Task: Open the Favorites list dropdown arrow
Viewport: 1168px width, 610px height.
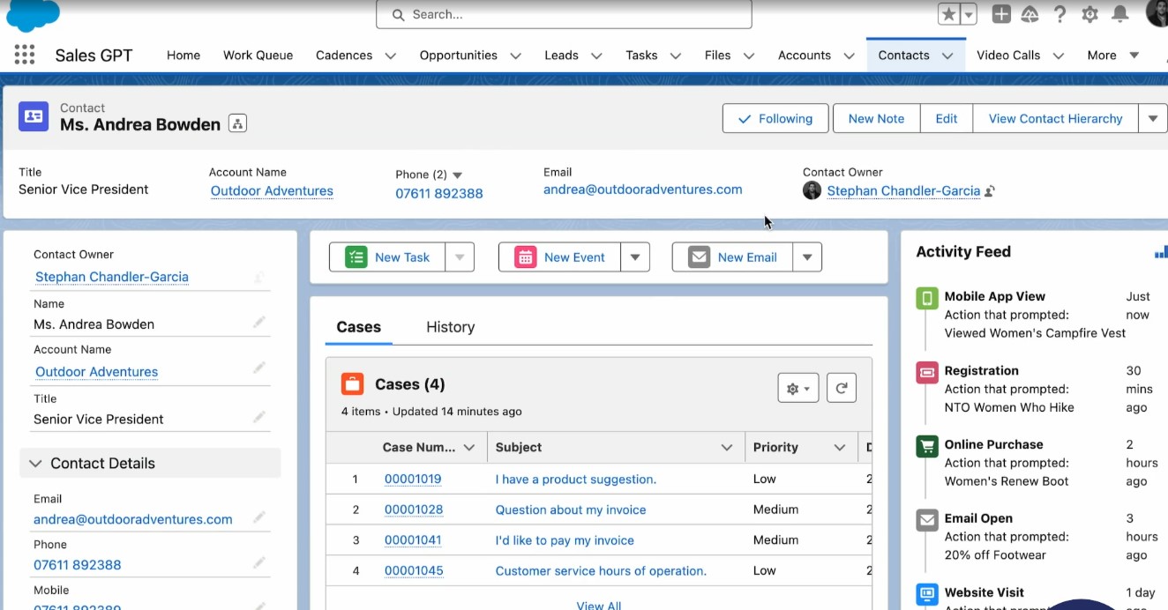Action: (x=969, y=14)
